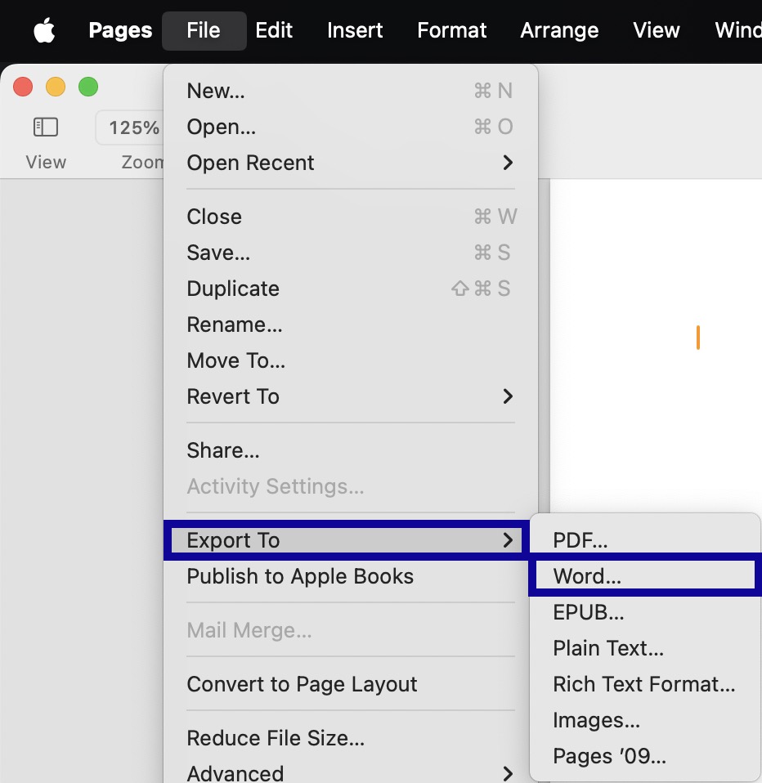This screenshot has width=762, height=783.
Task: Open the 125% zoom dropdown
Action: pos(131,128)
